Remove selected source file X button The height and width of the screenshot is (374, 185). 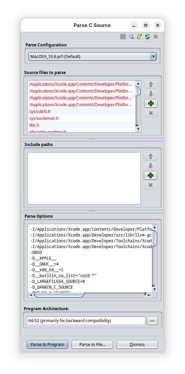151,113
